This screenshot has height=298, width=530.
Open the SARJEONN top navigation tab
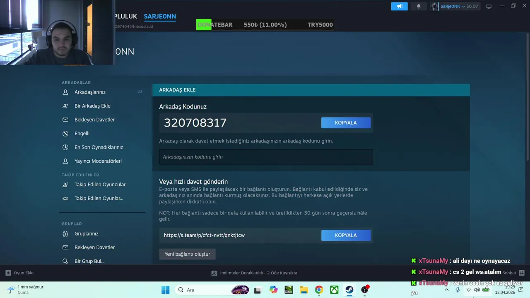pos(160,17)
